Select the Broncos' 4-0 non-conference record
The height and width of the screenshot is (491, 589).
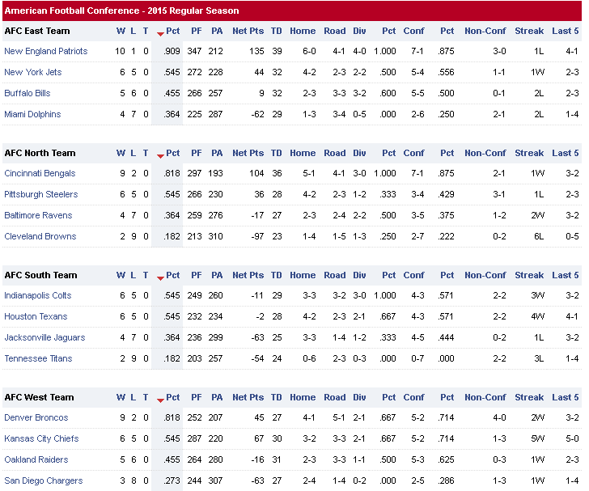pyautogui.click(x=499, y=417)
